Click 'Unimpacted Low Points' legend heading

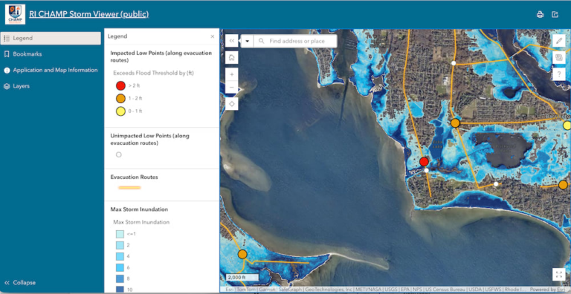149,140
